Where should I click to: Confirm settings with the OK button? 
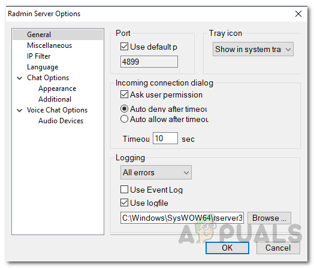pos(227,248)
